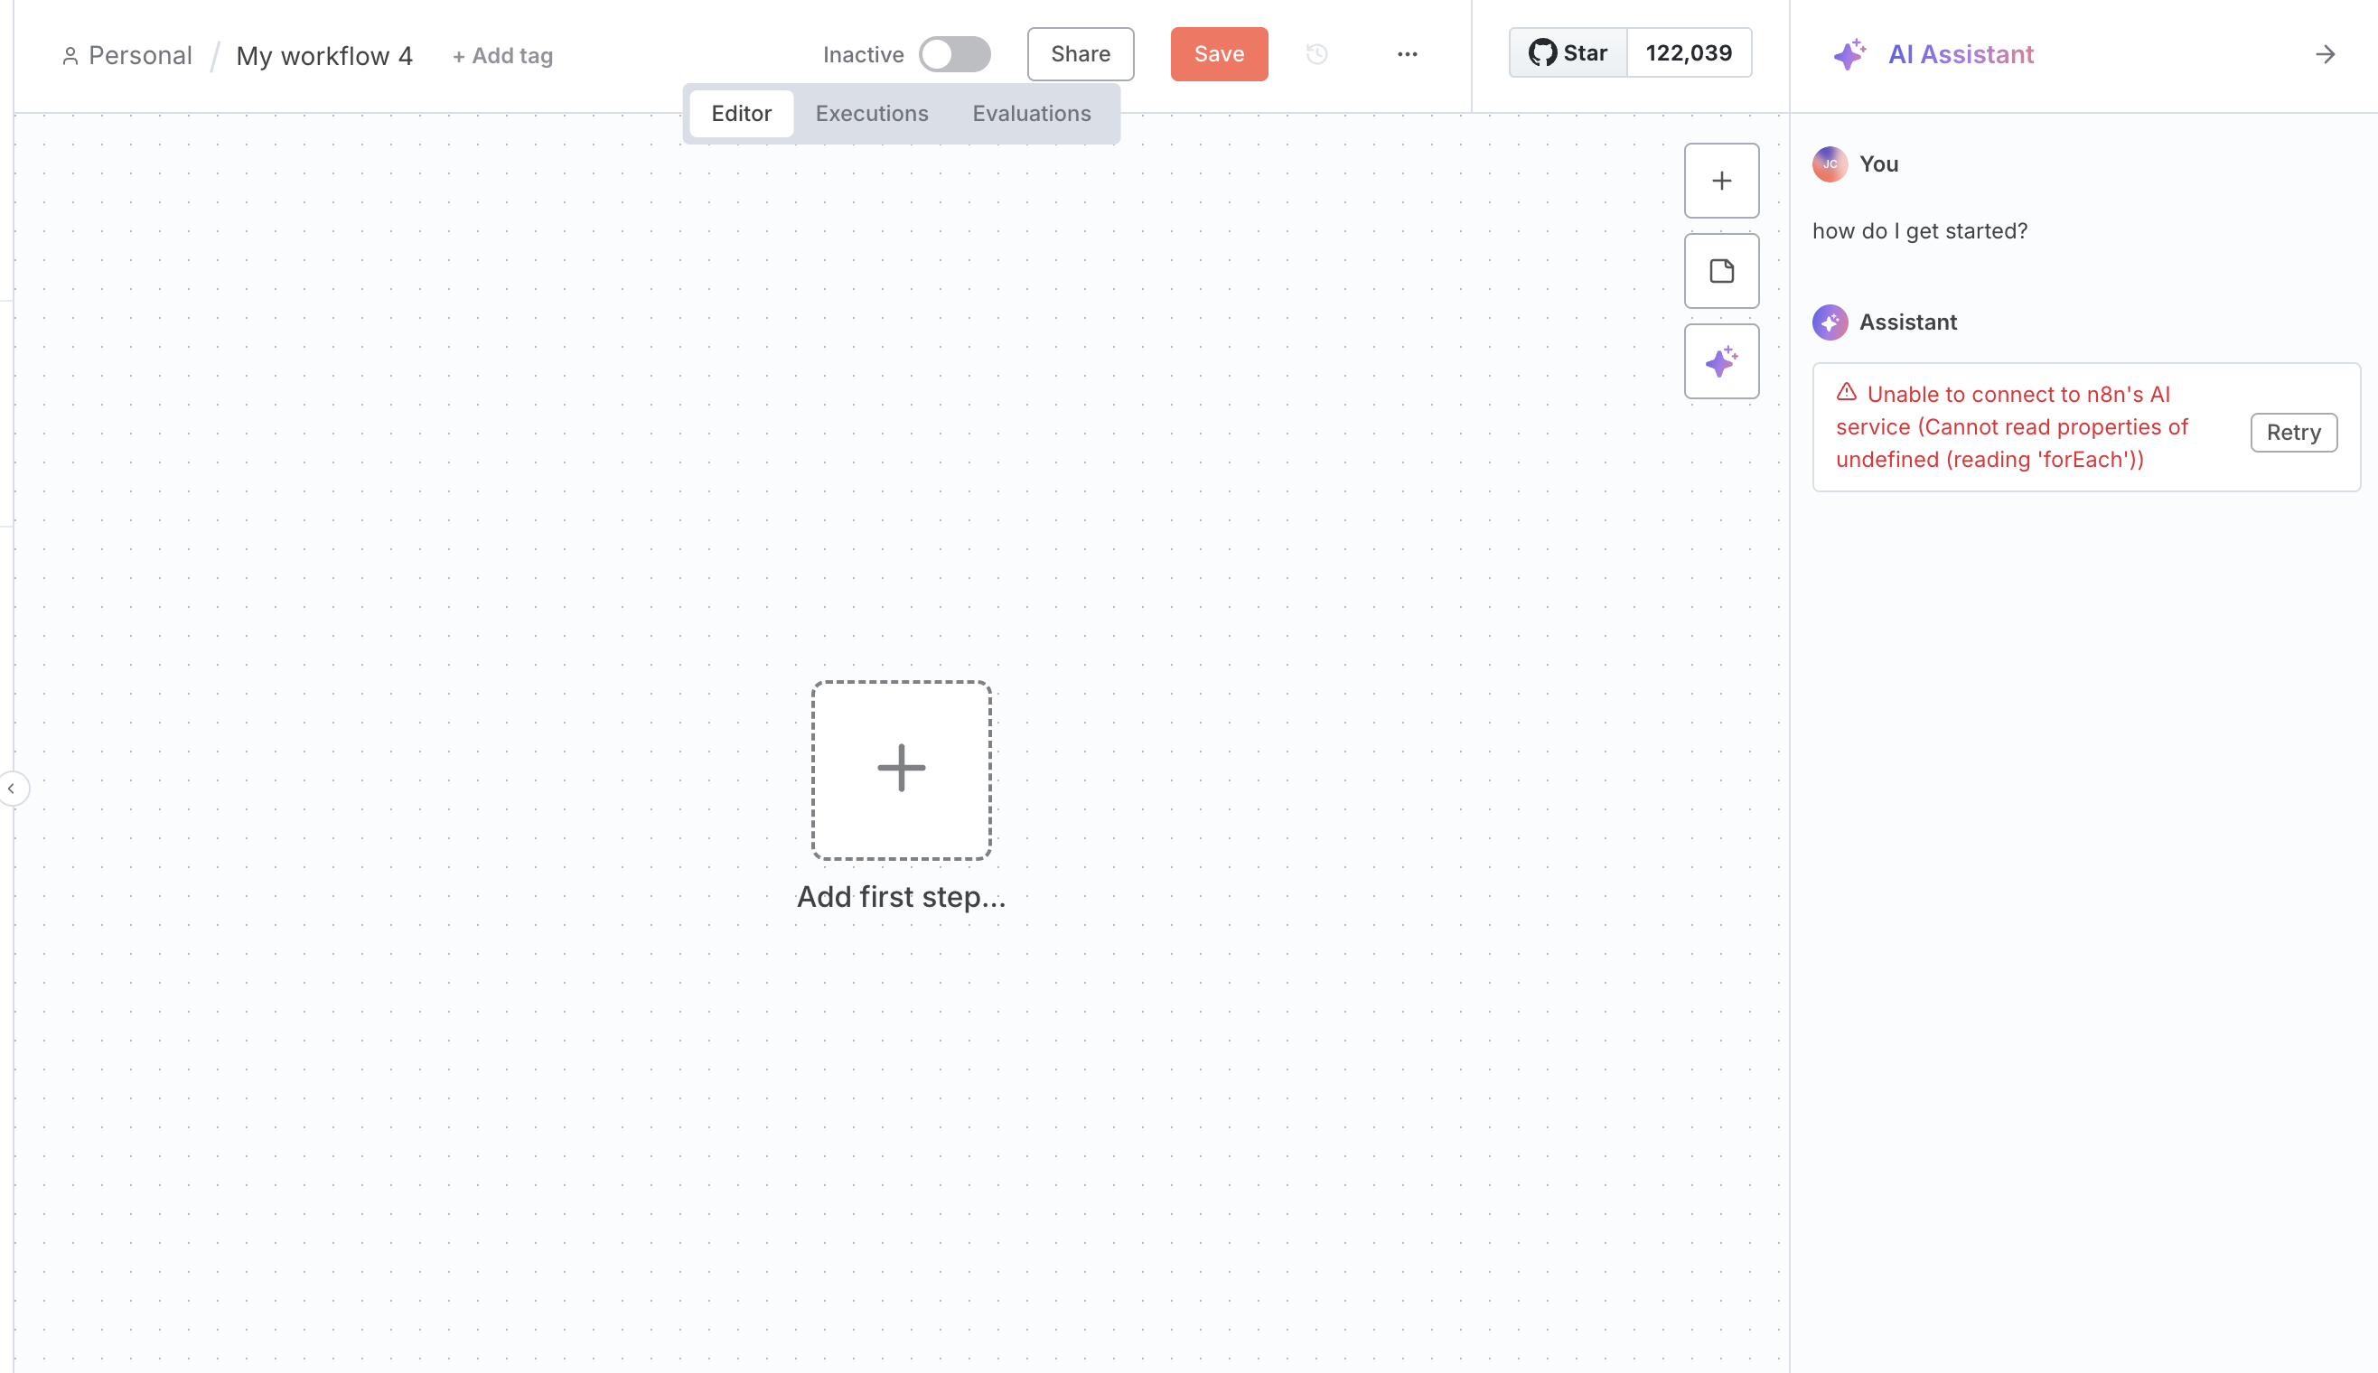Screen dimensions: 2378x1373
Task: Click the GitHub Star icon button
Action: 1567,52
